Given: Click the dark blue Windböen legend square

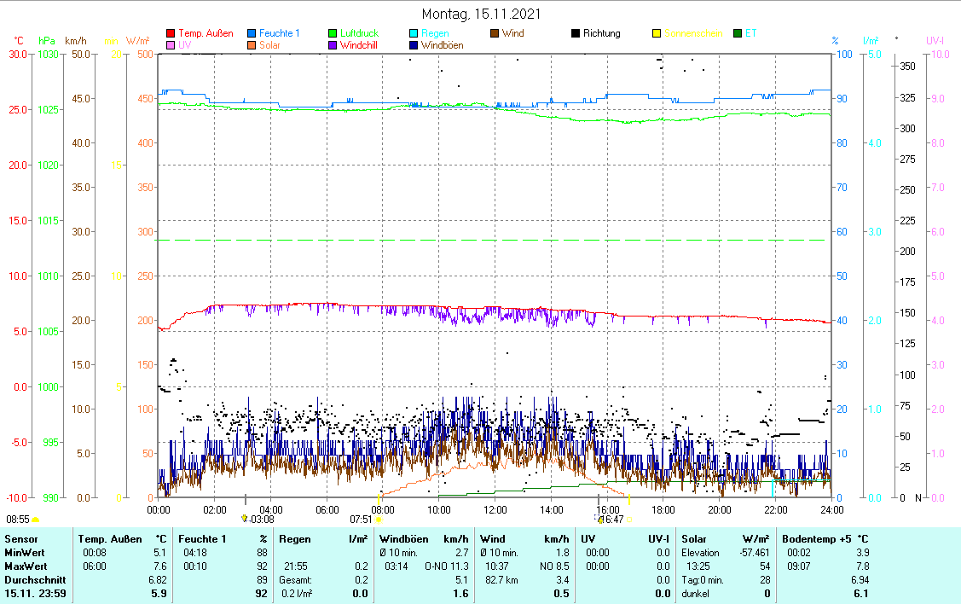Looking at the screenshot, I should (414, 45).
